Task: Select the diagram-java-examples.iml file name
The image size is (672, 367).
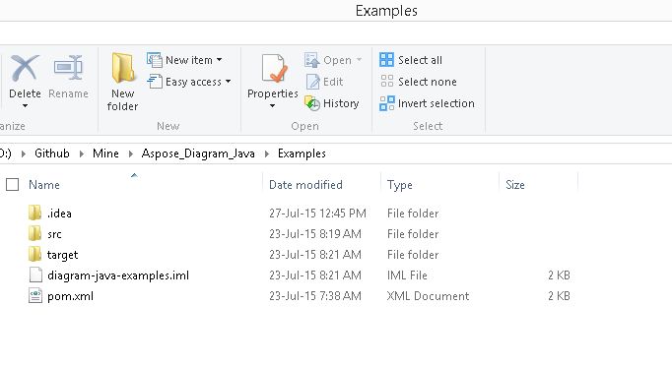Action: click(118, 275)
